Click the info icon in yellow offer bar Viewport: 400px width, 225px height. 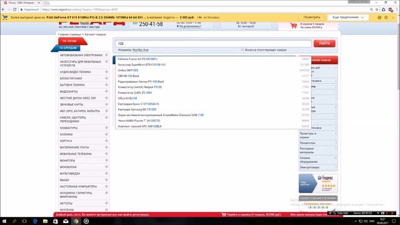click(x=379, y=17)
